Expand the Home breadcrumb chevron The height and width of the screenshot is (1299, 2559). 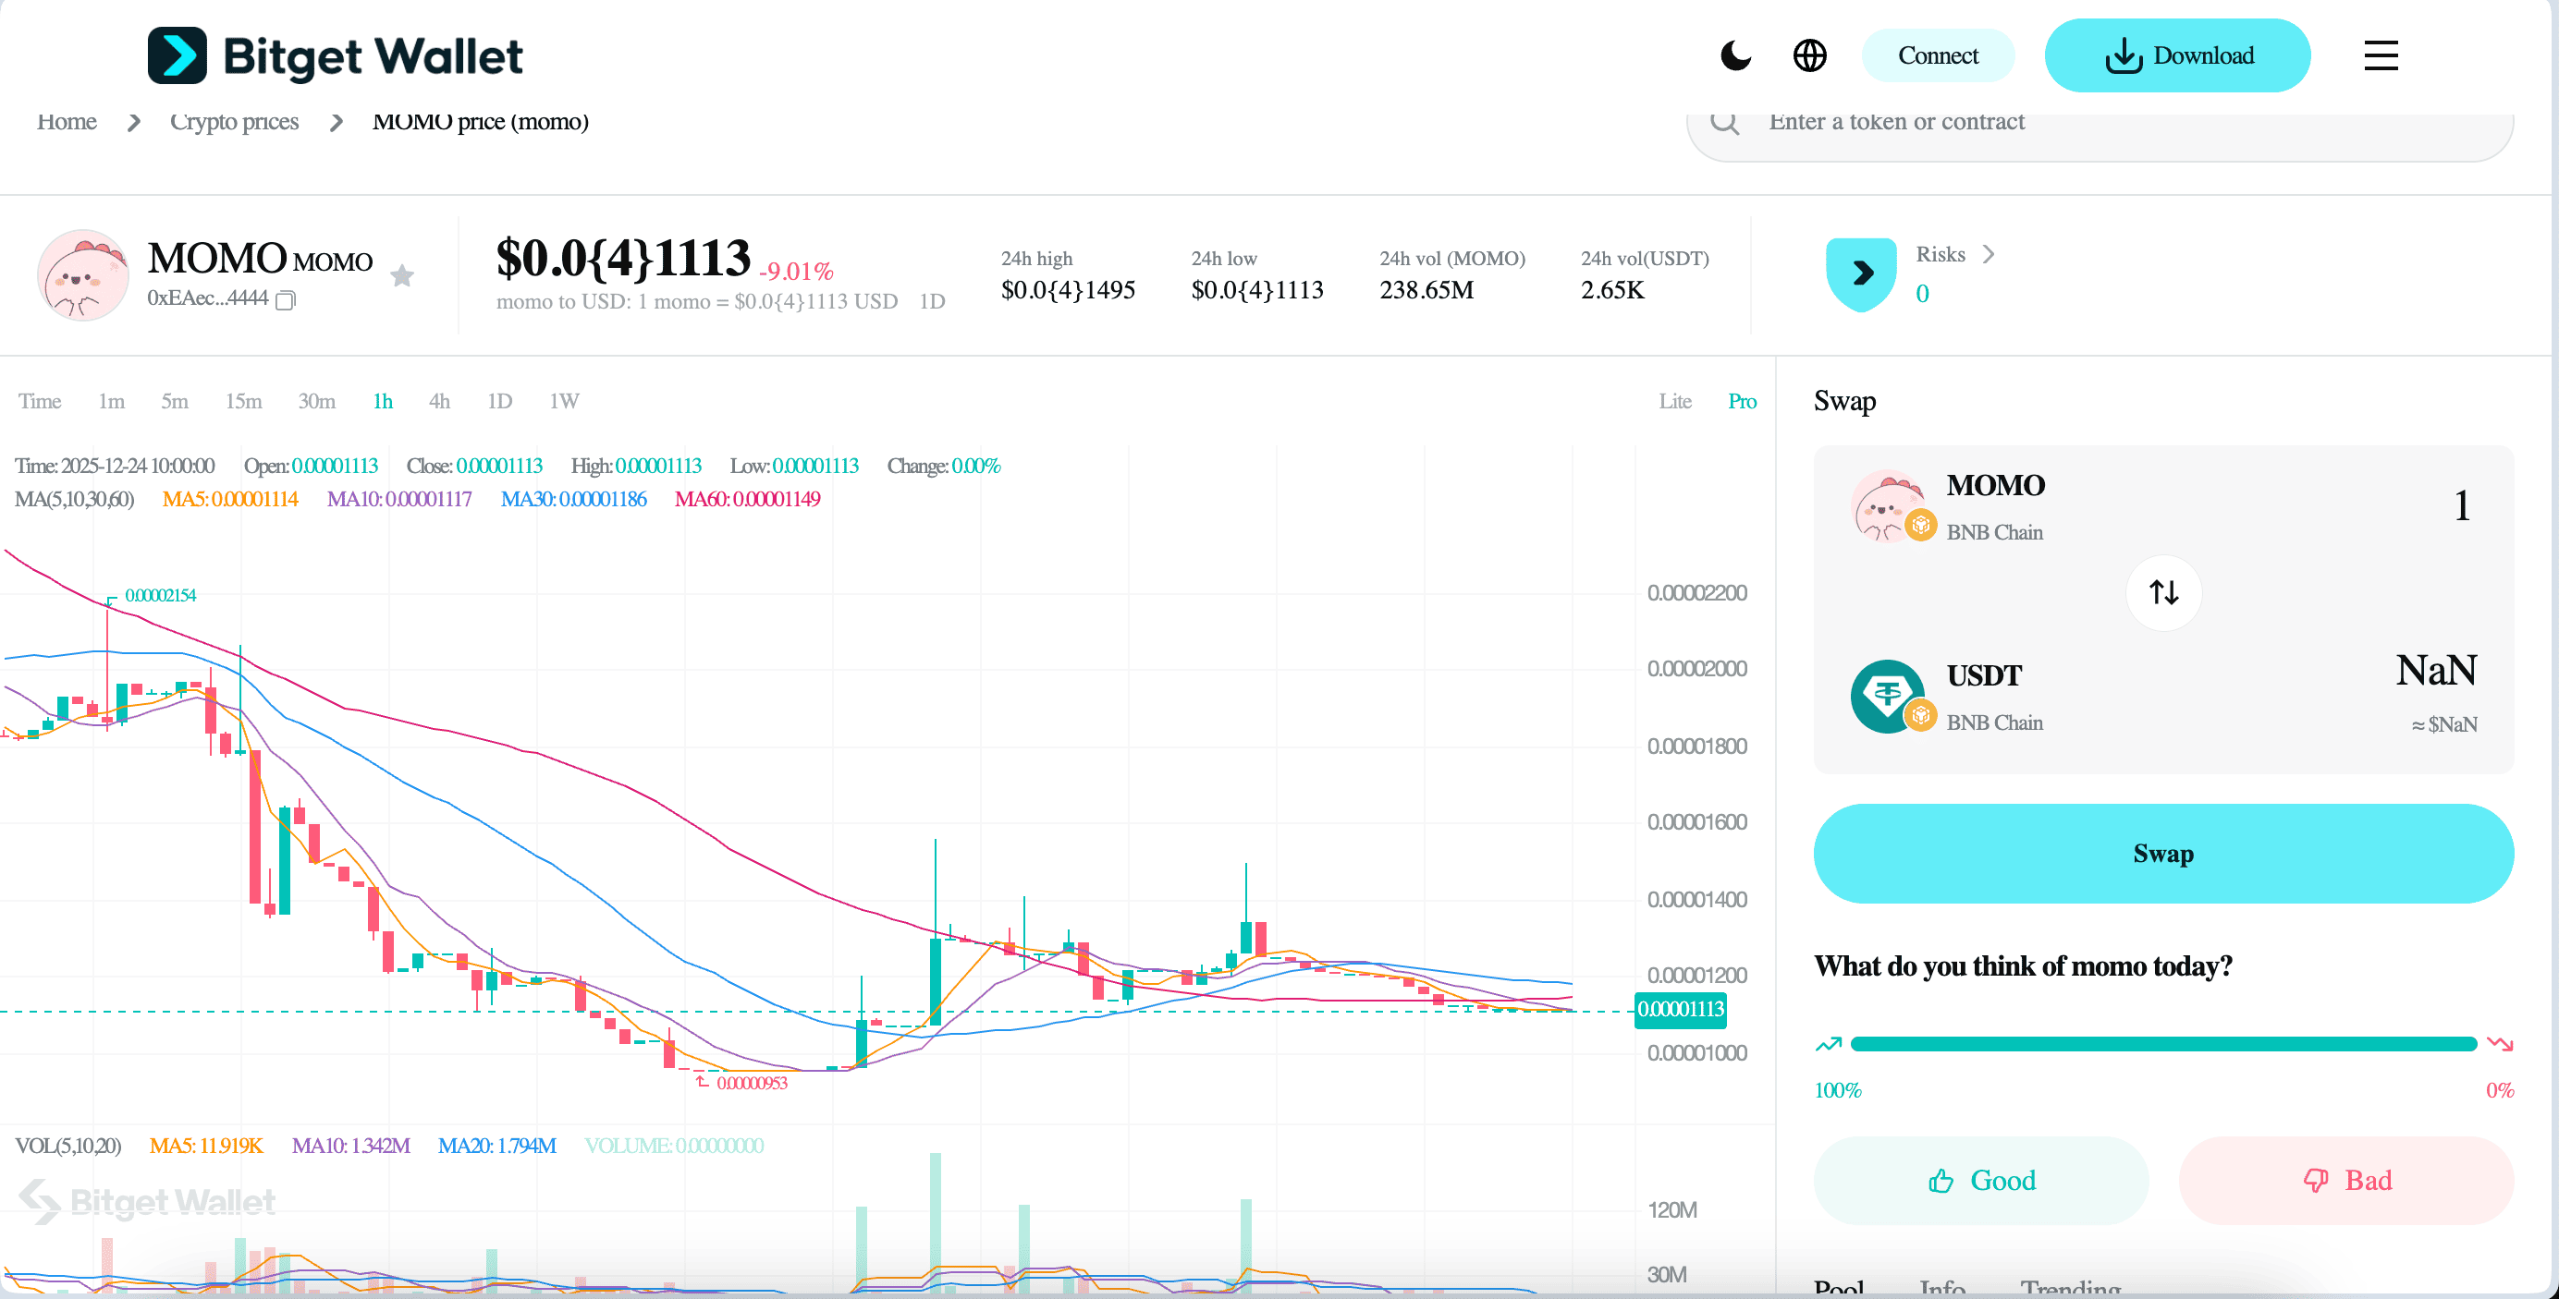[133, 122]
